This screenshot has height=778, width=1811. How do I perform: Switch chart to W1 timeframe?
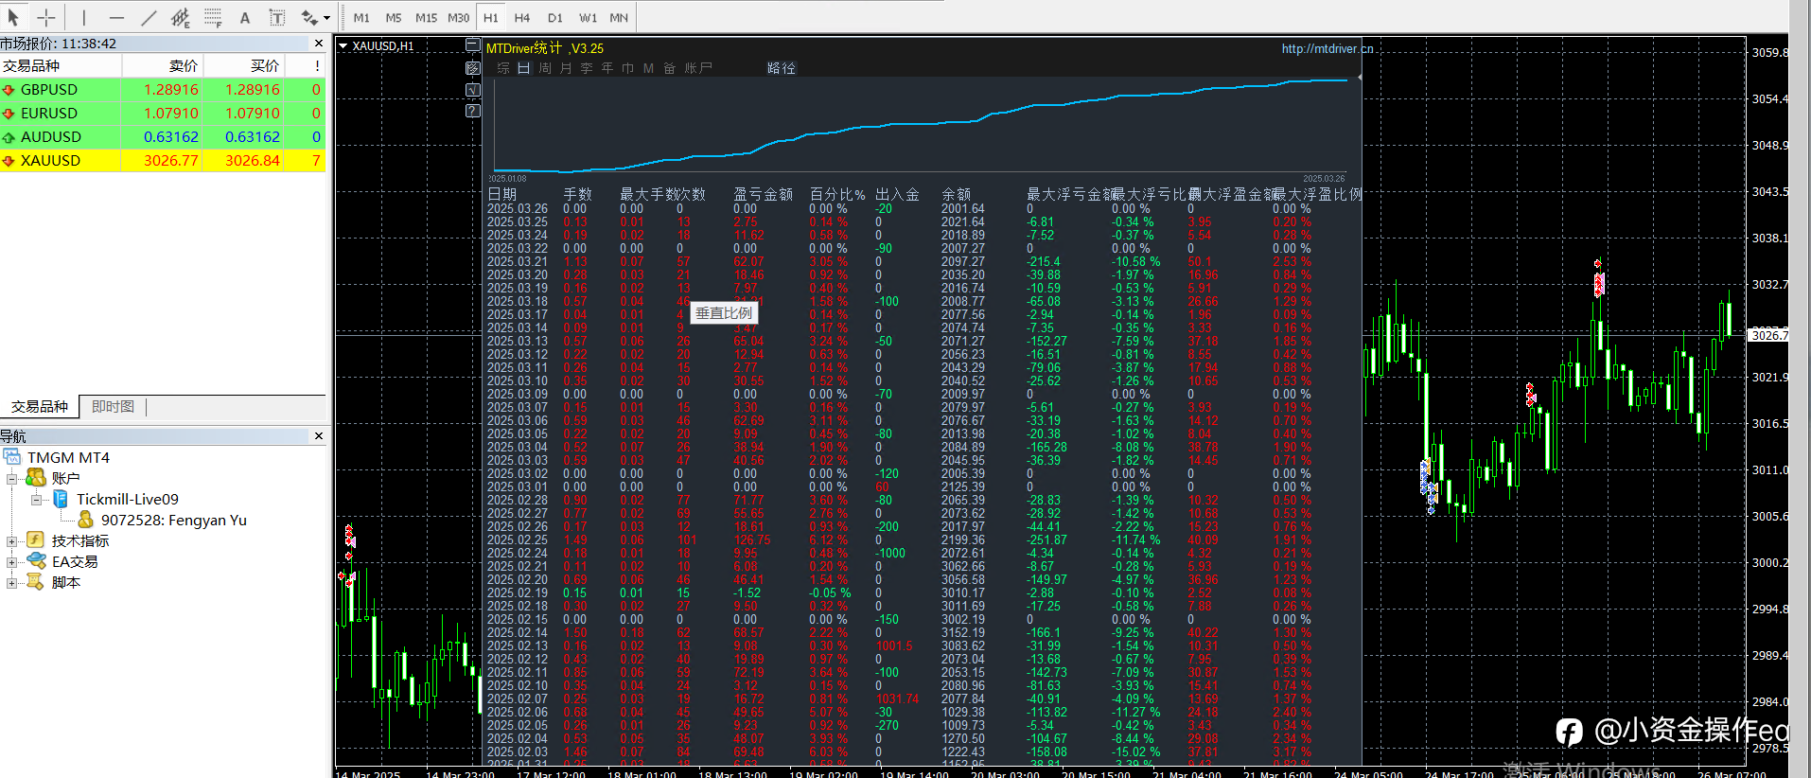pyautogui.click(x=588, y=17)
